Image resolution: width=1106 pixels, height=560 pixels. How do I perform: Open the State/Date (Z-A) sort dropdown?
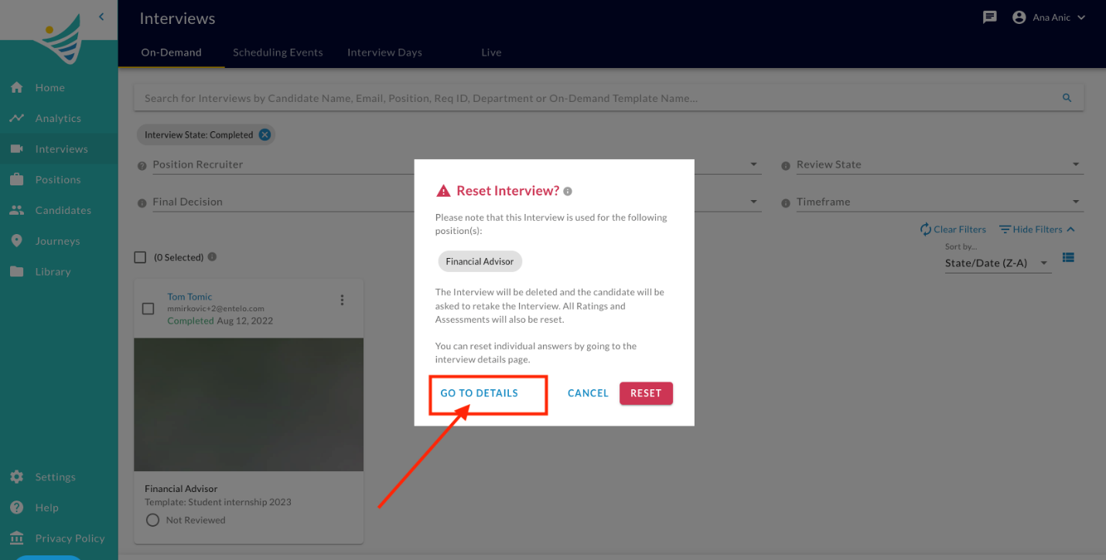[x=998, y=263]
